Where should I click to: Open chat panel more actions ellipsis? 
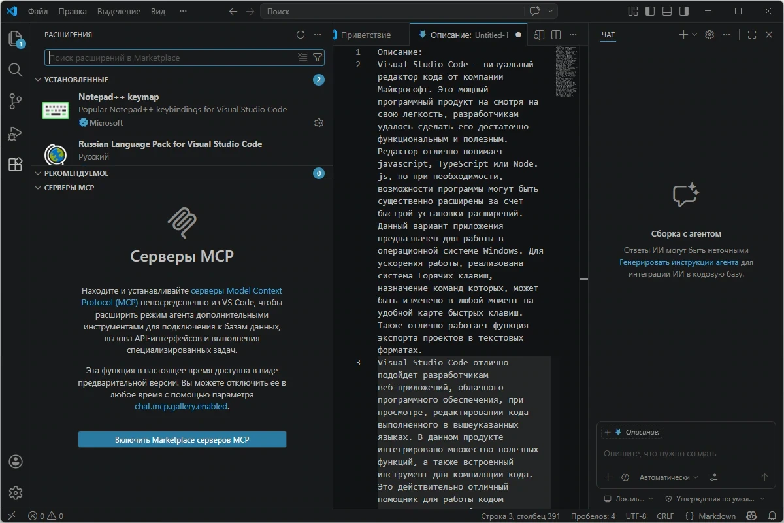pyautogui.click(x=727, y=35)
